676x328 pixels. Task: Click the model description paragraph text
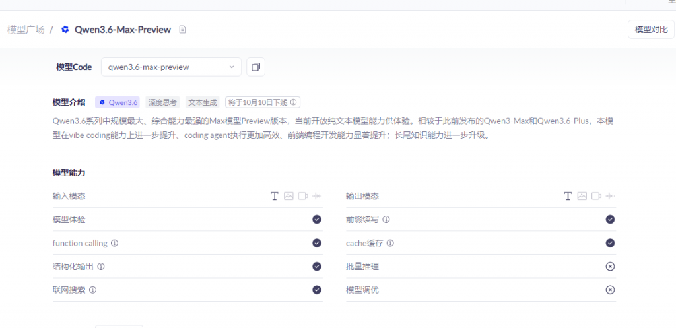pos(333,128)
